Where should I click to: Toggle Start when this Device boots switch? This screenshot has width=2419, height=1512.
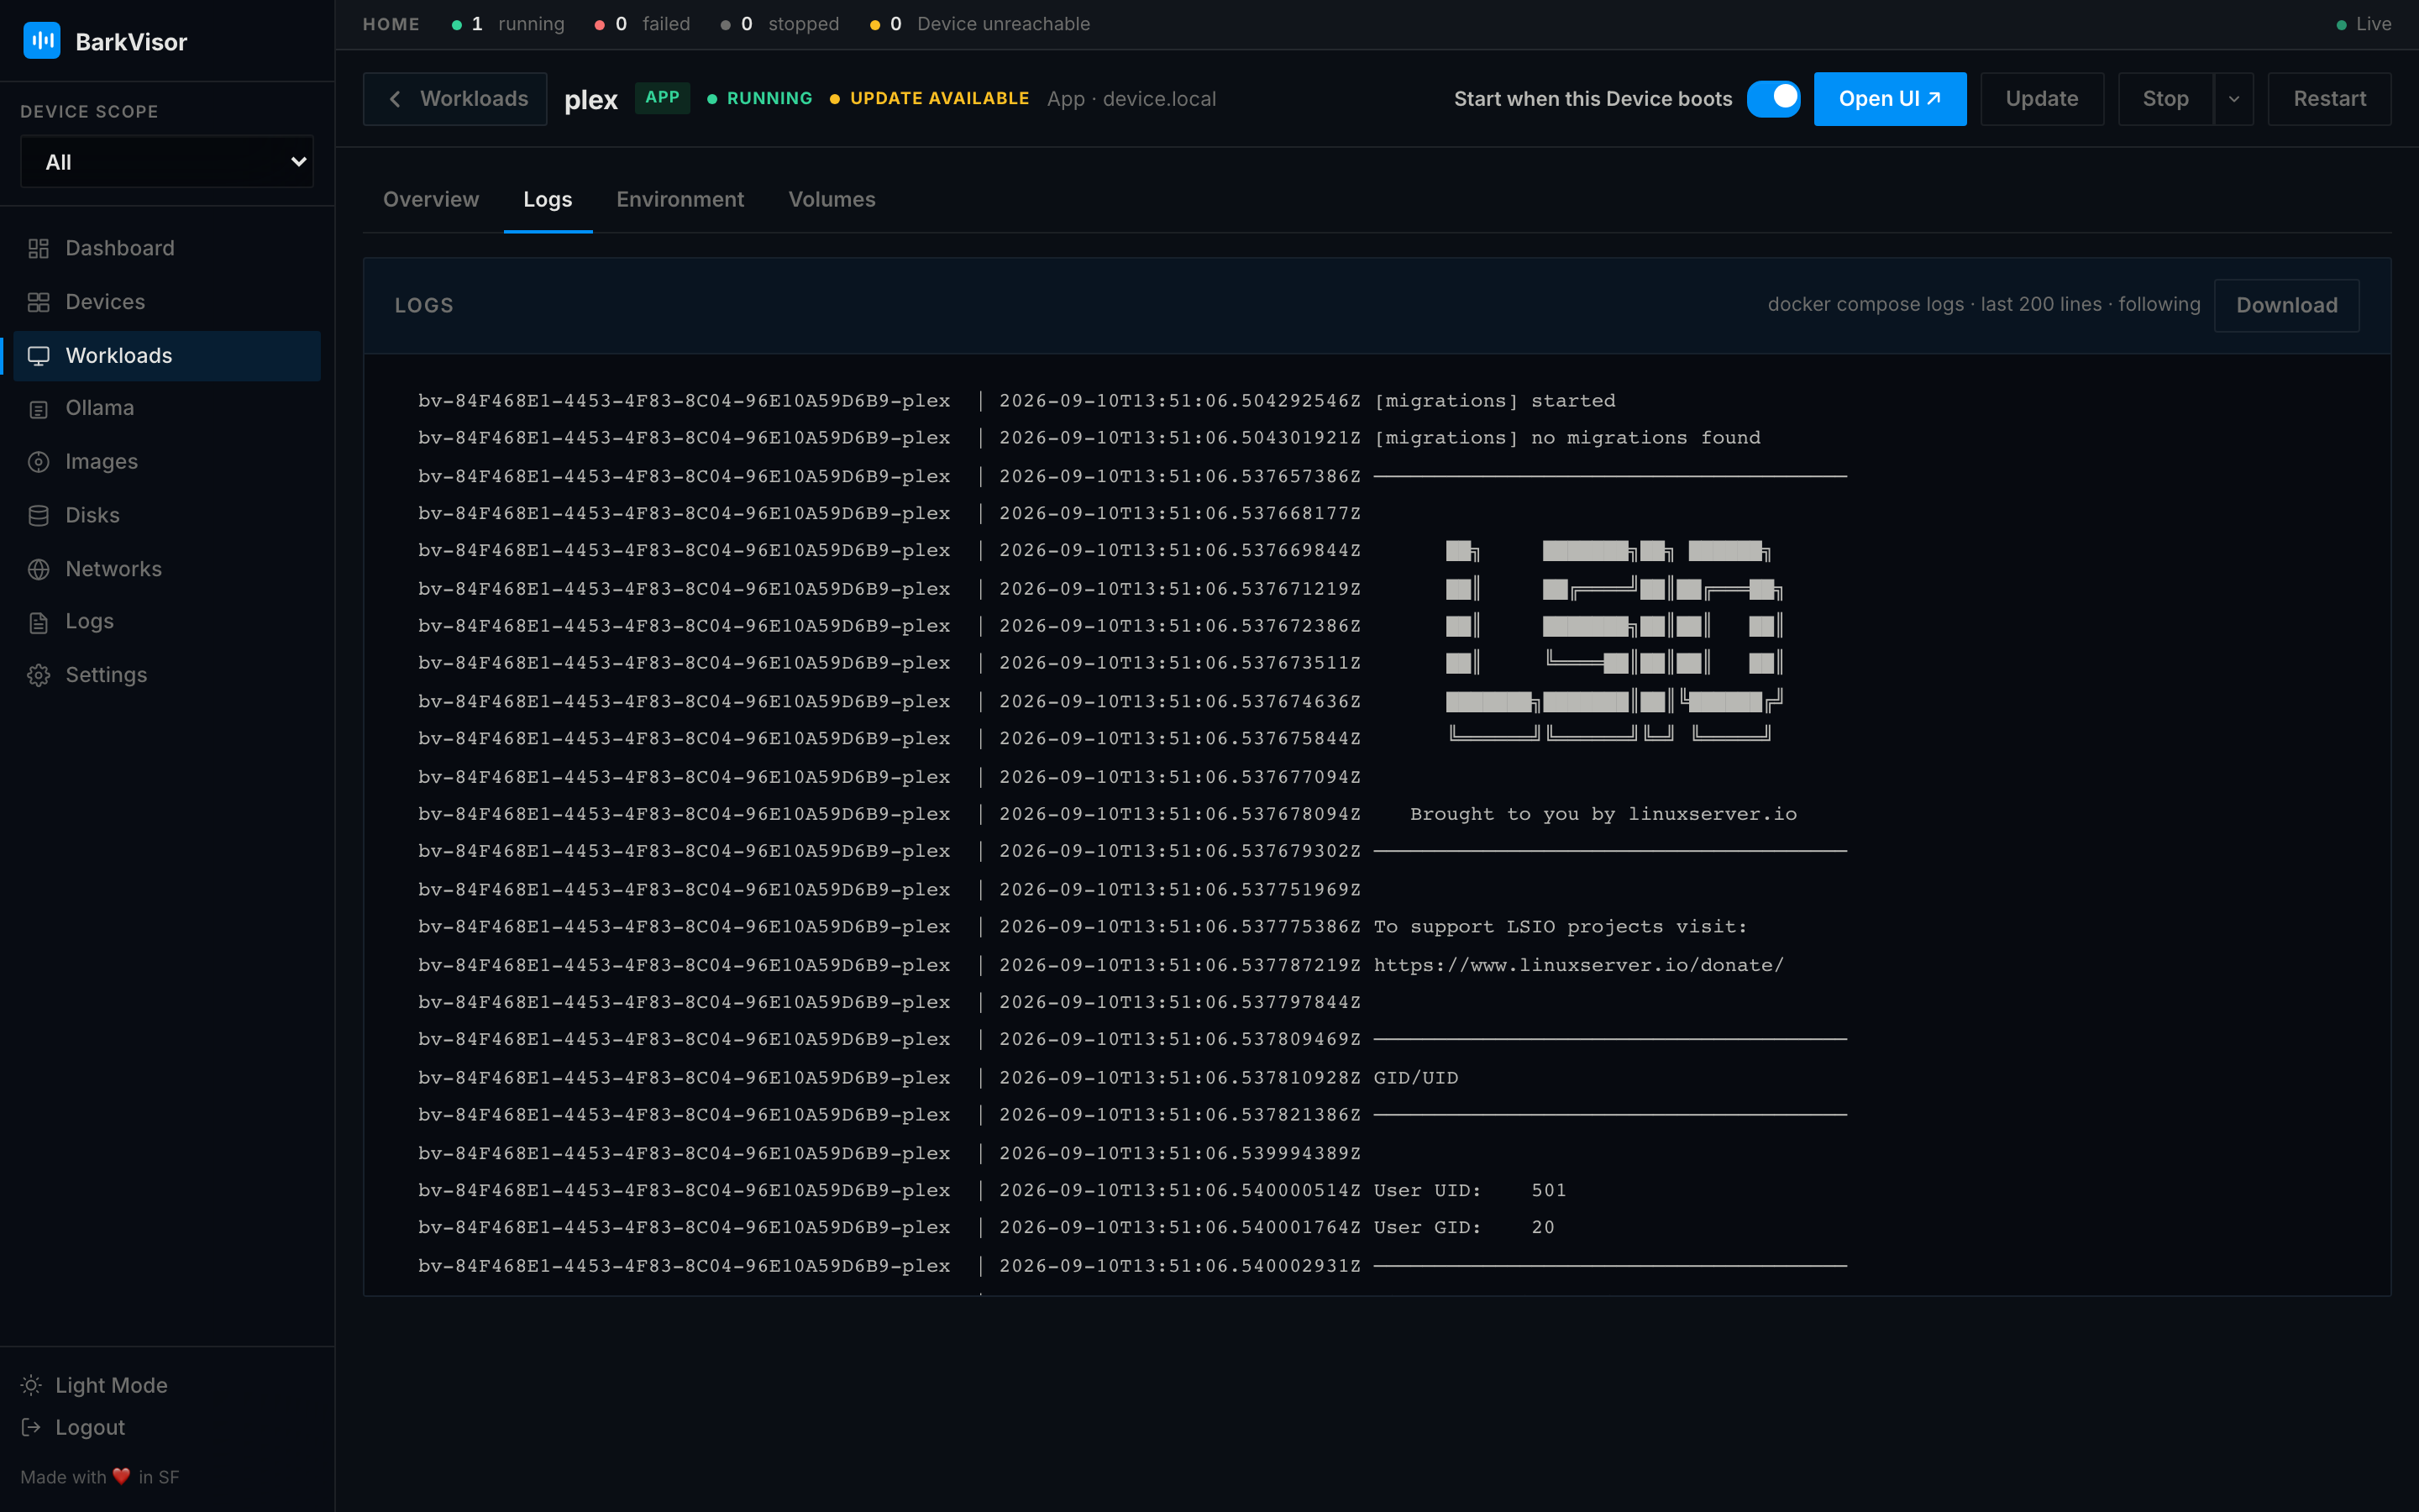click(1773, 99)
